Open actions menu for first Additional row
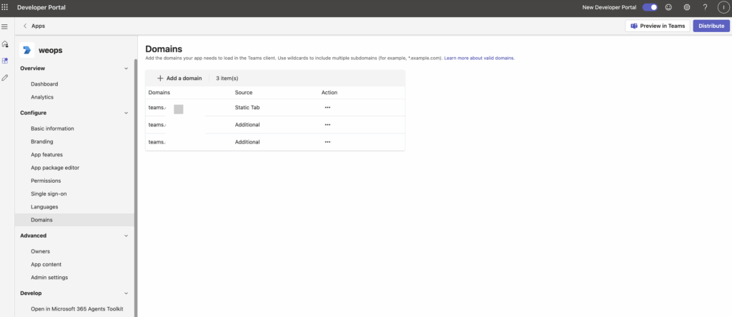This screenshot has width=732, height=317. [327, 124]
